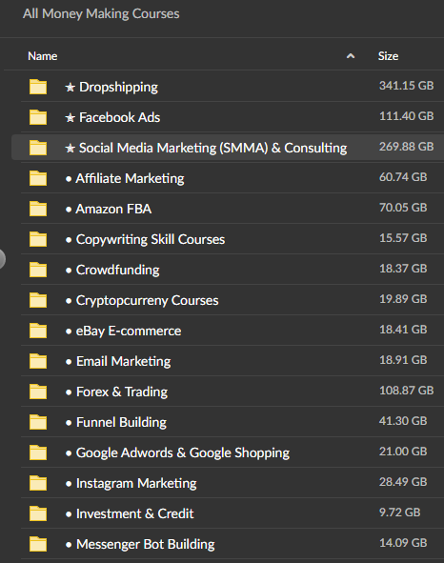Viewport: 444px width, 563px height.
Task: Click the 15.57 GB size value
Action: (403, 238)
